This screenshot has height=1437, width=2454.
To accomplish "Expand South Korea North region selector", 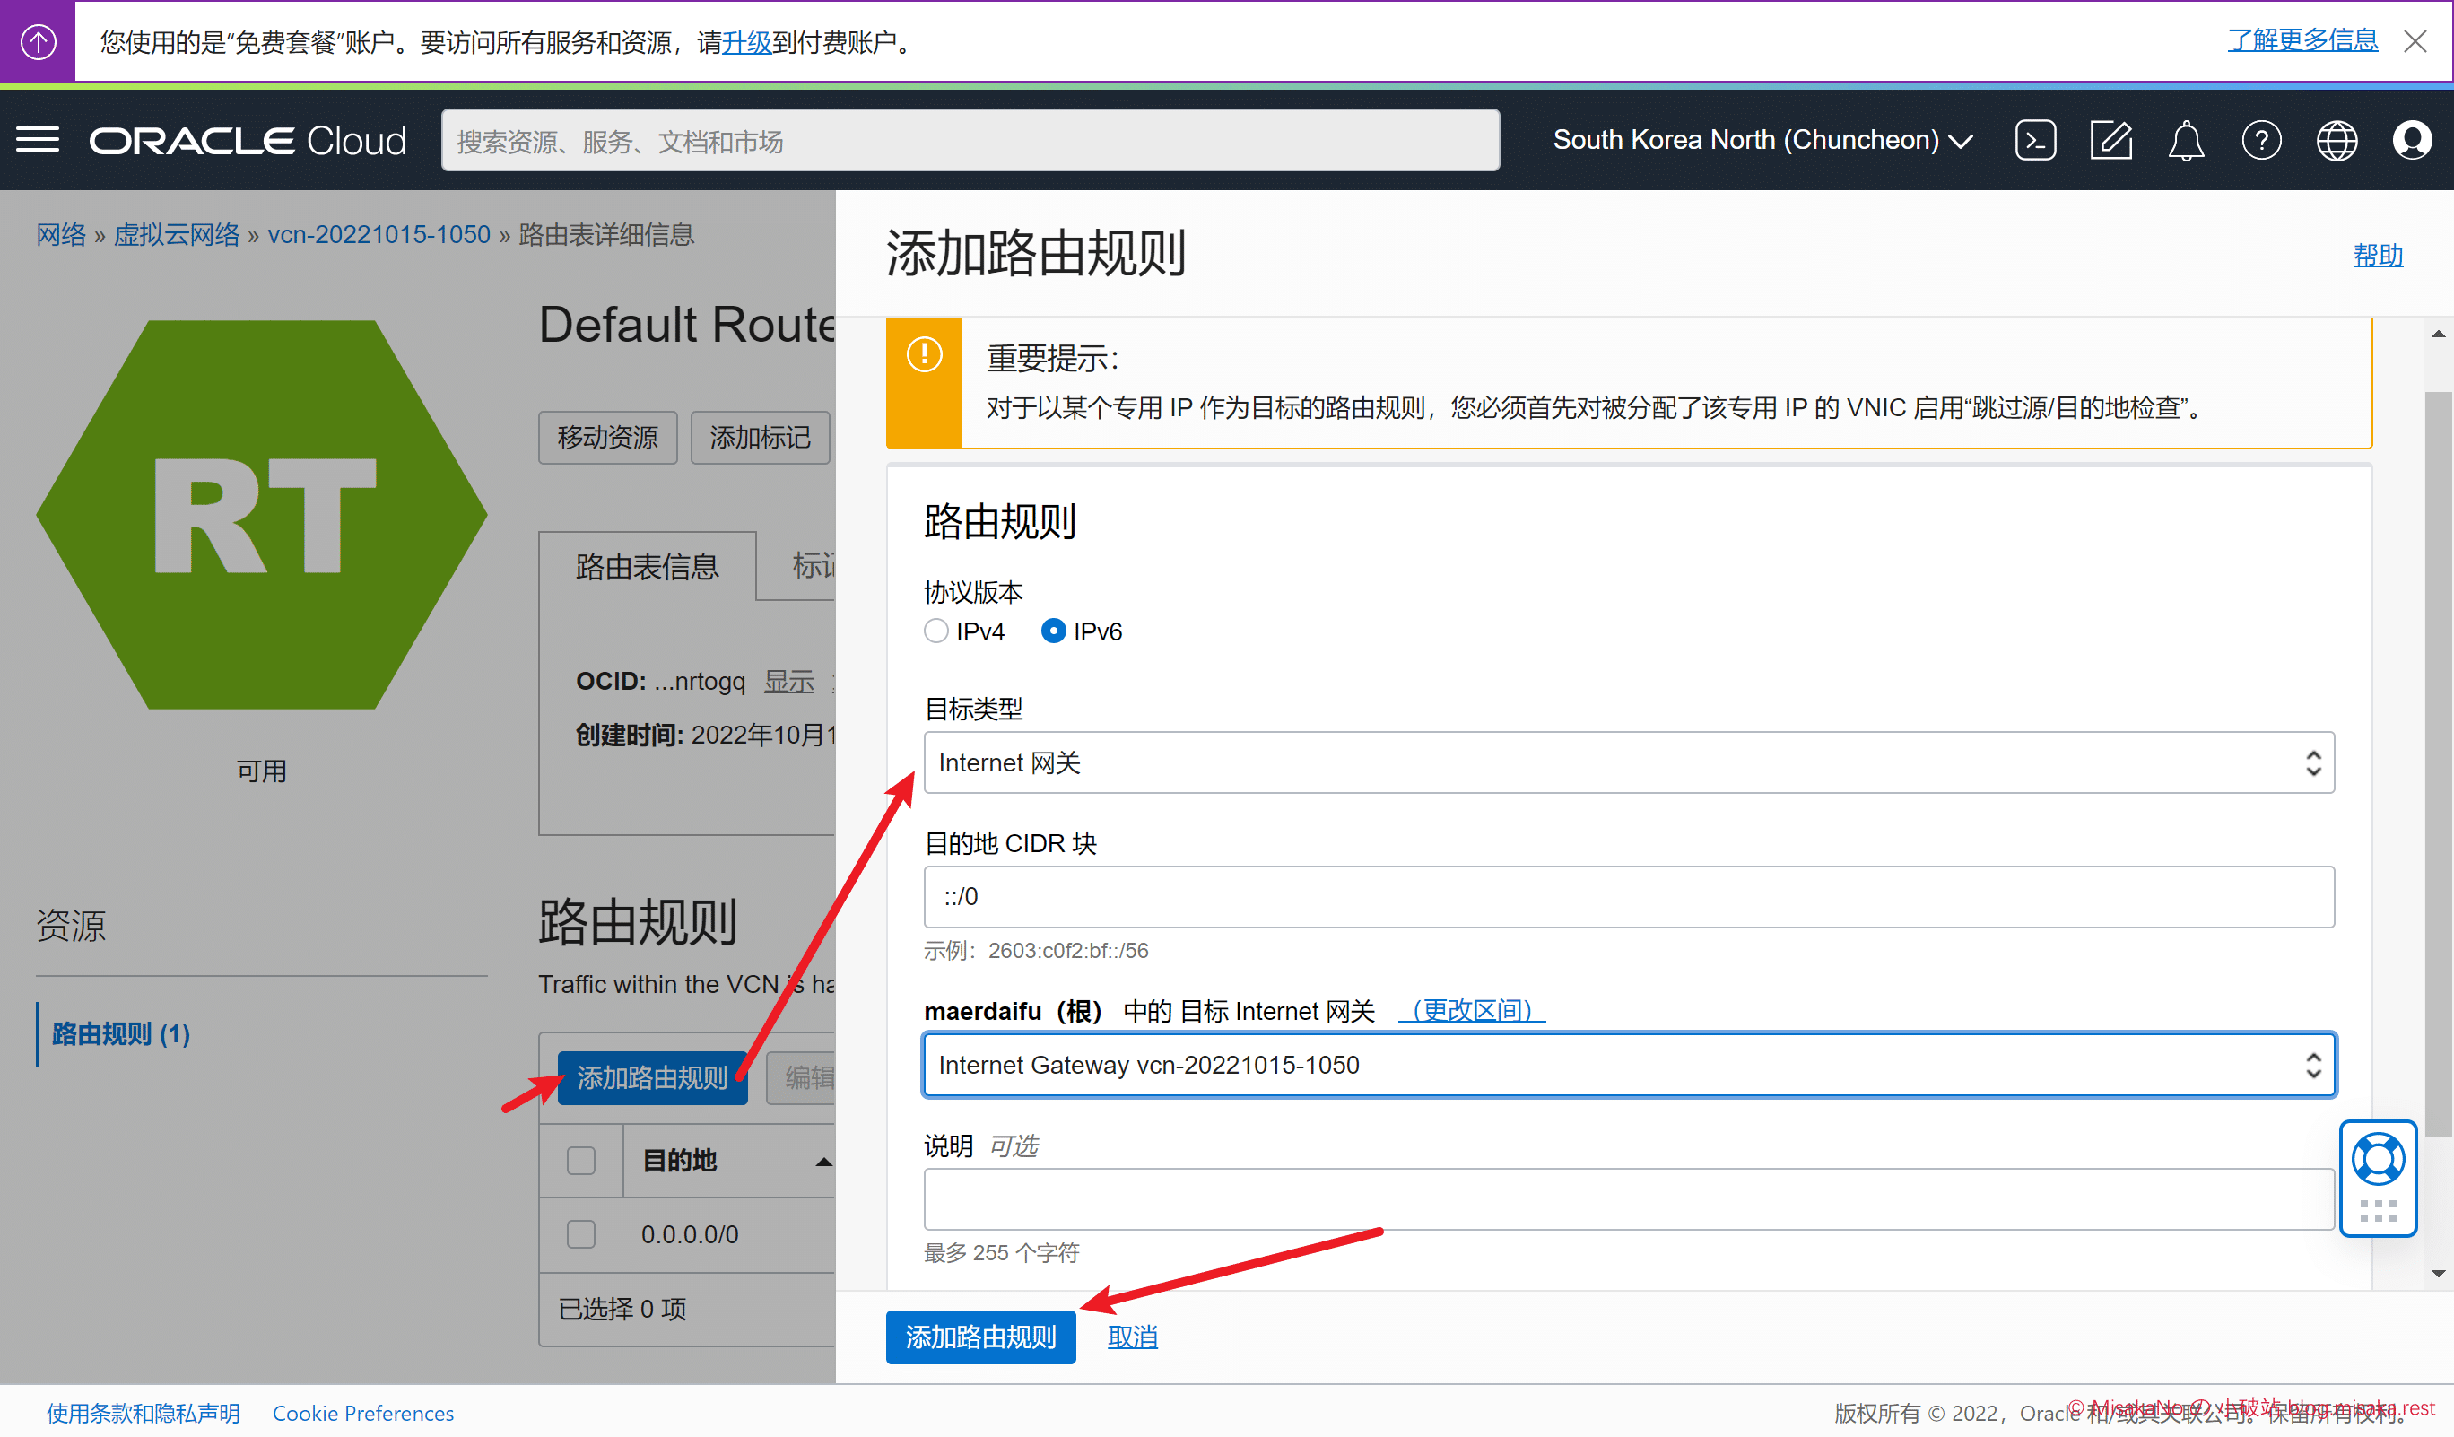I will click(x=1762, y=140).
